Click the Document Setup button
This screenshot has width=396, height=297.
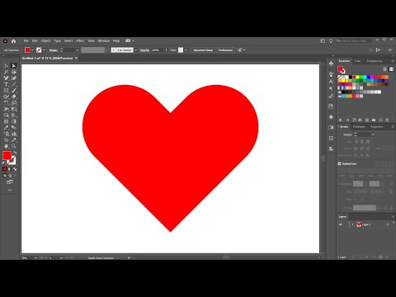(x=203, y=50)
